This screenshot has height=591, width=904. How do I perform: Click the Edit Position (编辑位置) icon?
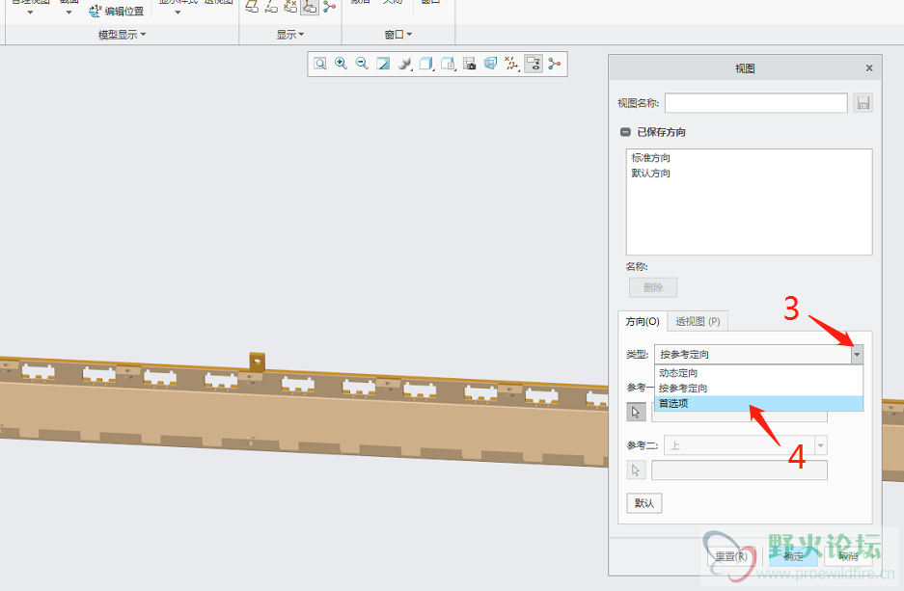coord(96,11)
